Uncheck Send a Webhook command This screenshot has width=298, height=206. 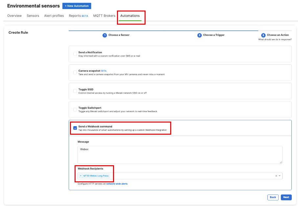(x=75, y=128)
